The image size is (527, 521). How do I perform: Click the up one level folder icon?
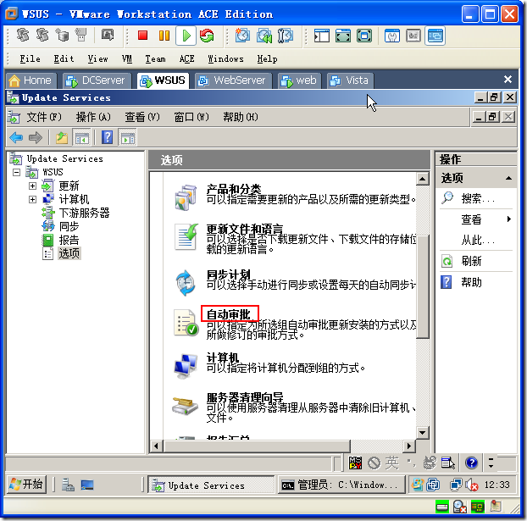[62, 137]
